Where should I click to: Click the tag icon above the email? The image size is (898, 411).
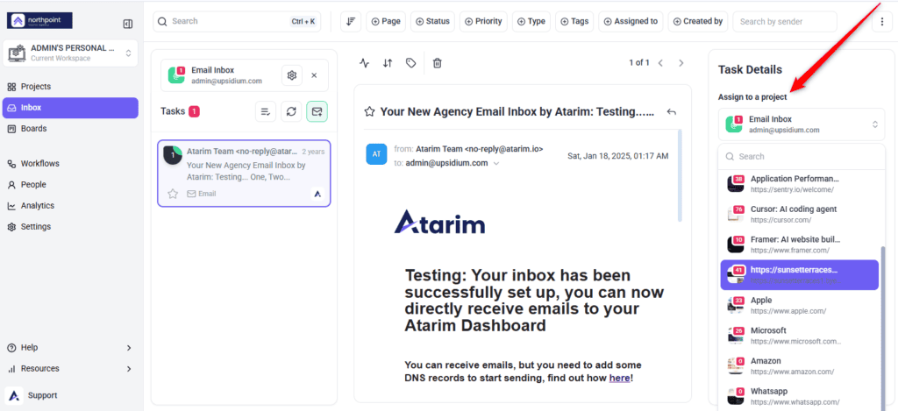pyautogui.click(x=410, y=63)
